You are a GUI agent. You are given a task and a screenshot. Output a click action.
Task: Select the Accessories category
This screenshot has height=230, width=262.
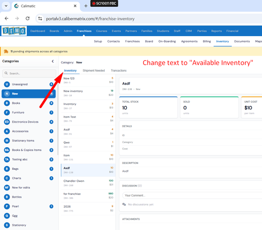[29, 132]
